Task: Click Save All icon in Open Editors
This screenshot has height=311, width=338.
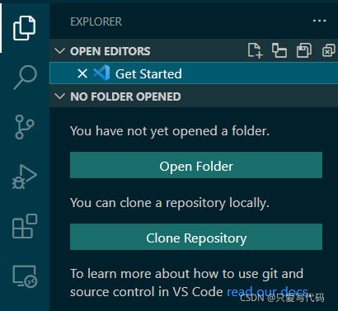Action: (304, 50)
